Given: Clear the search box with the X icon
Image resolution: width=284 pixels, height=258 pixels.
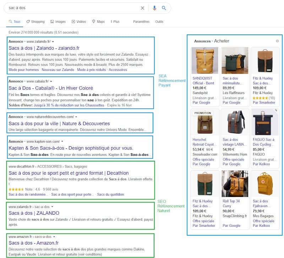Looking at the screenshot, I should (143, 8).
